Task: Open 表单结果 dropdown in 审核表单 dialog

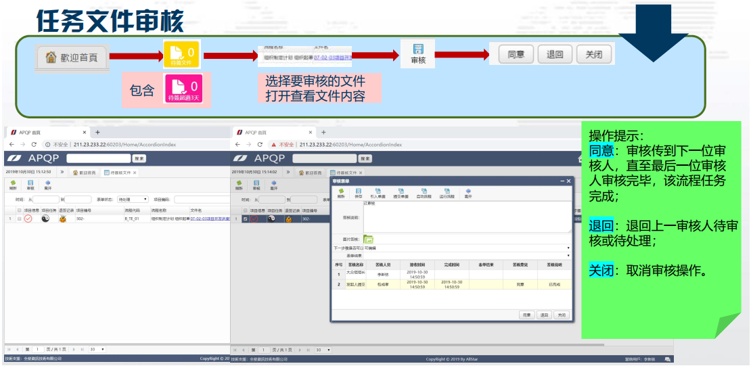Action: tap(468, 255)
